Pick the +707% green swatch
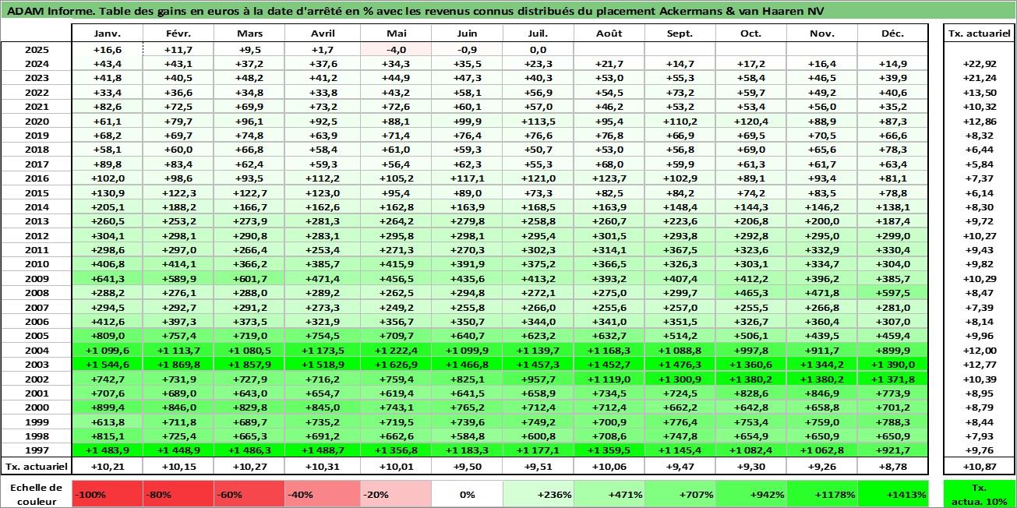This screenshot has height=508, width=1017. [x=680, y=494]
